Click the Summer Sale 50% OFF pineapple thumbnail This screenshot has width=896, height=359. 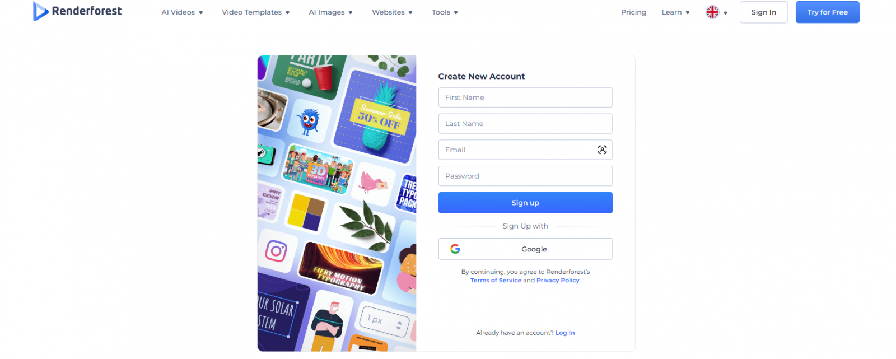tap(376, 116)
